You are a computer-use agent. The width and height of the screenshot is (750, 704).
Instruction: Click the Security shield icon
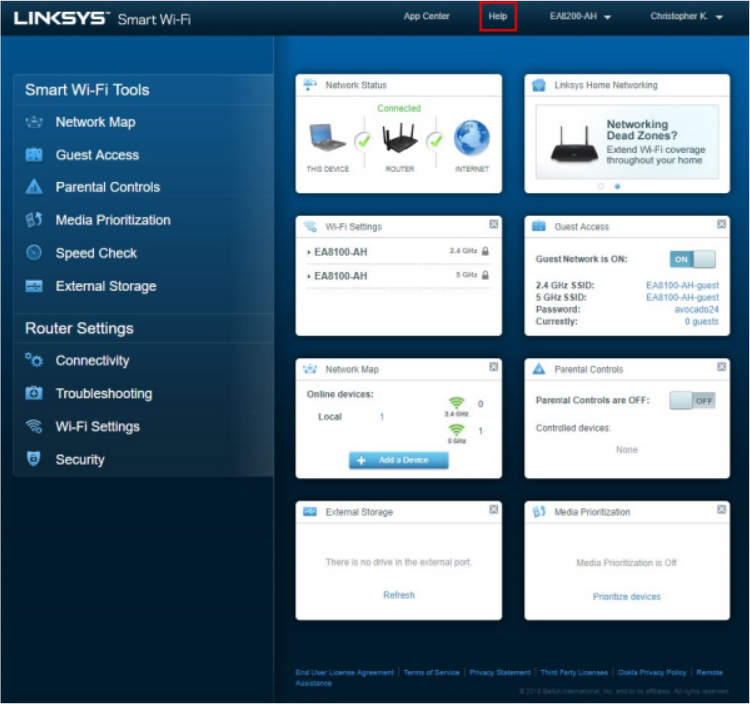[34, 458]
